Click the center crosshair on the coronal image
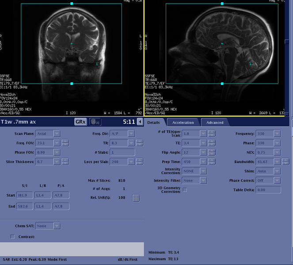Image resolution: width=293 pixels, height=265 pixels. coord(72,43)
